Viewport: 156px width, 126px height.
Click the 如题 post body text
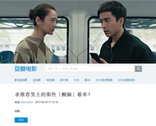(17, 111)
